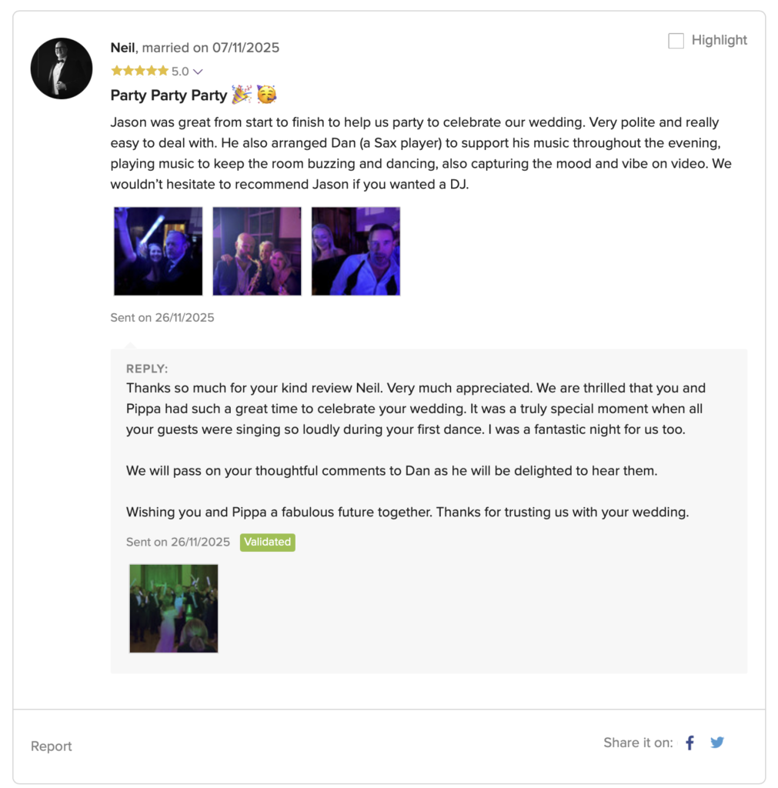The image size is (778, 788).
Task: Tick the Highlight checkbox
Action: click(676, 41)
